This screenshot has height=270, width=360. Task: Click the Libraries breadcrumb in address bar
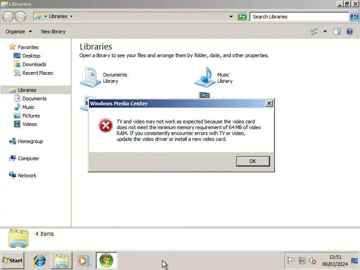[x=58, y=16]
